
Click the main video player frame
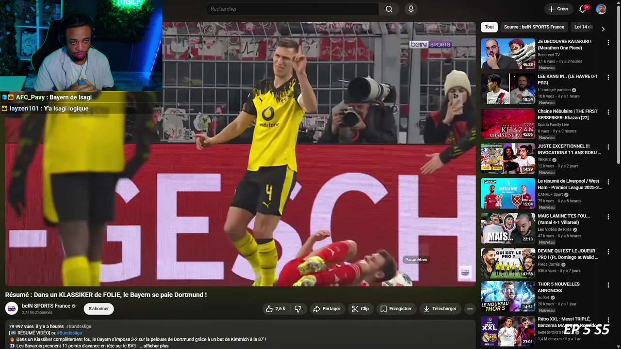(241, 154)
